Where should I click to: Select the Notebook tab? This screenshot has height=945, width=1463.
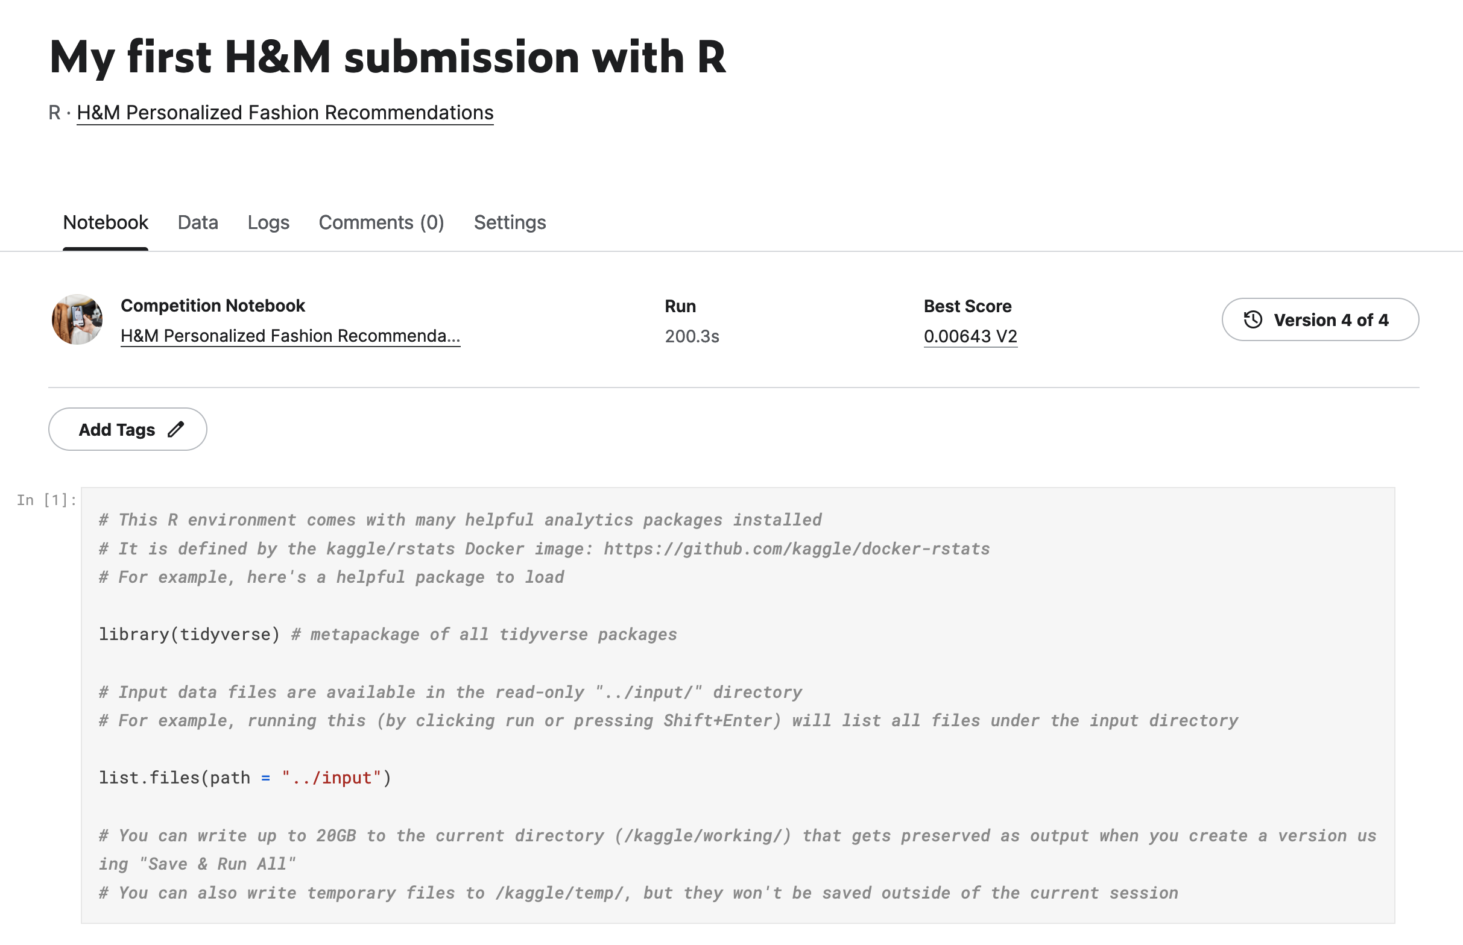(106, 222)
